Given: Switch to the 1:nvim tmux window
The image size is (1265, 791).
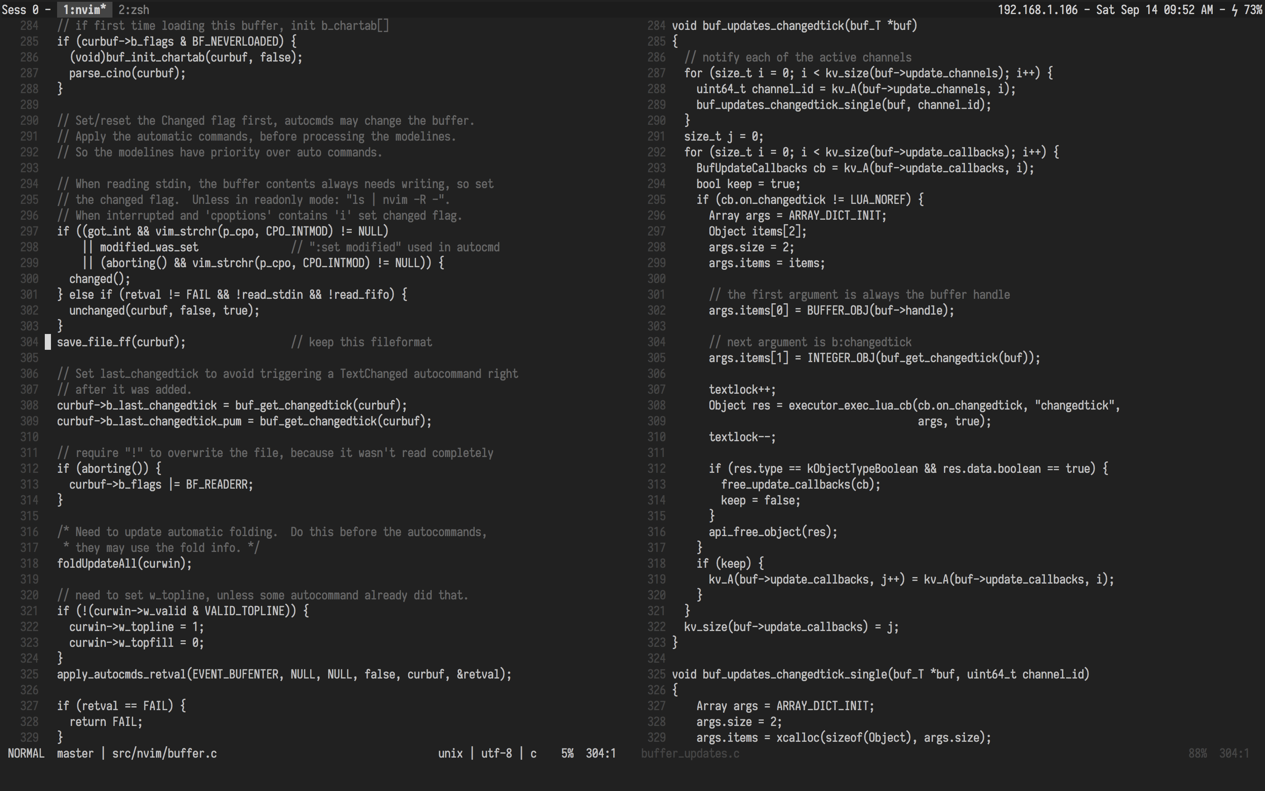Looking at the screenshot, I should coord(84,9).
